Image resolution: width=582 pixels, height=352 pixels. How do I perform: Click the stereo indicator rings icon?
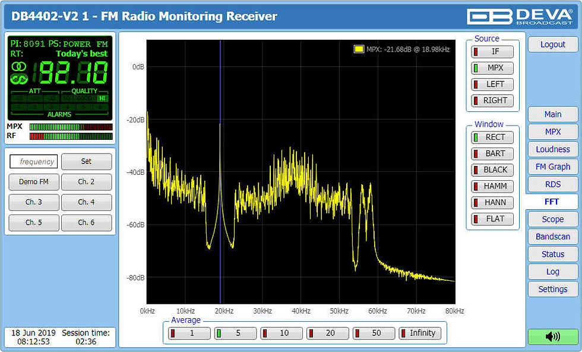[18, 67]
